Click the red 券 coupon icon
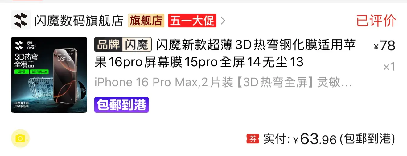 253,139
